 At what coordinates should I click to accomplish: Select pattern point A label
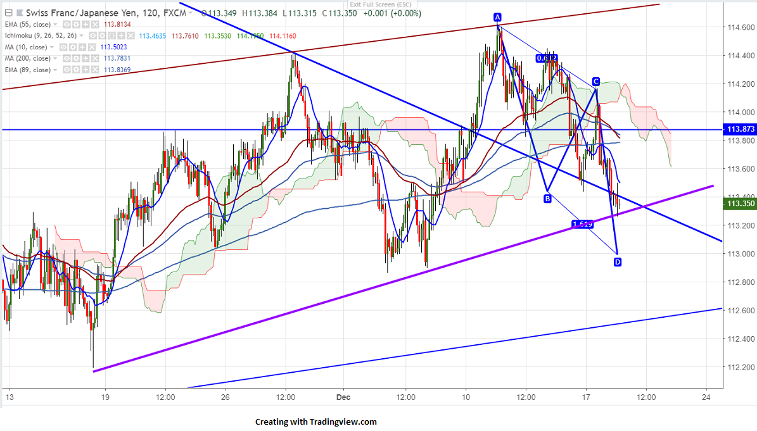click(497, 17)
